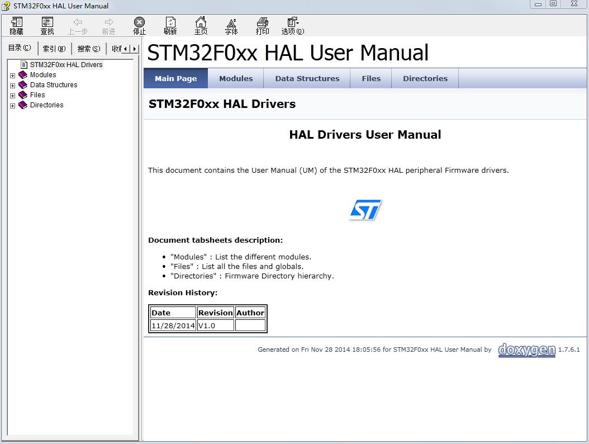The image size is (589, 444).
Task: Click the Revision column header
Action: (x=216, y=313)
